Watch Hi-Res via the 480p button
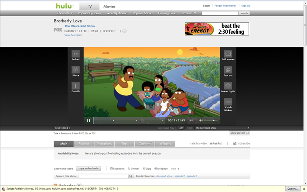Viewport: 307px width, 192px height. click(x=228, y=102)
